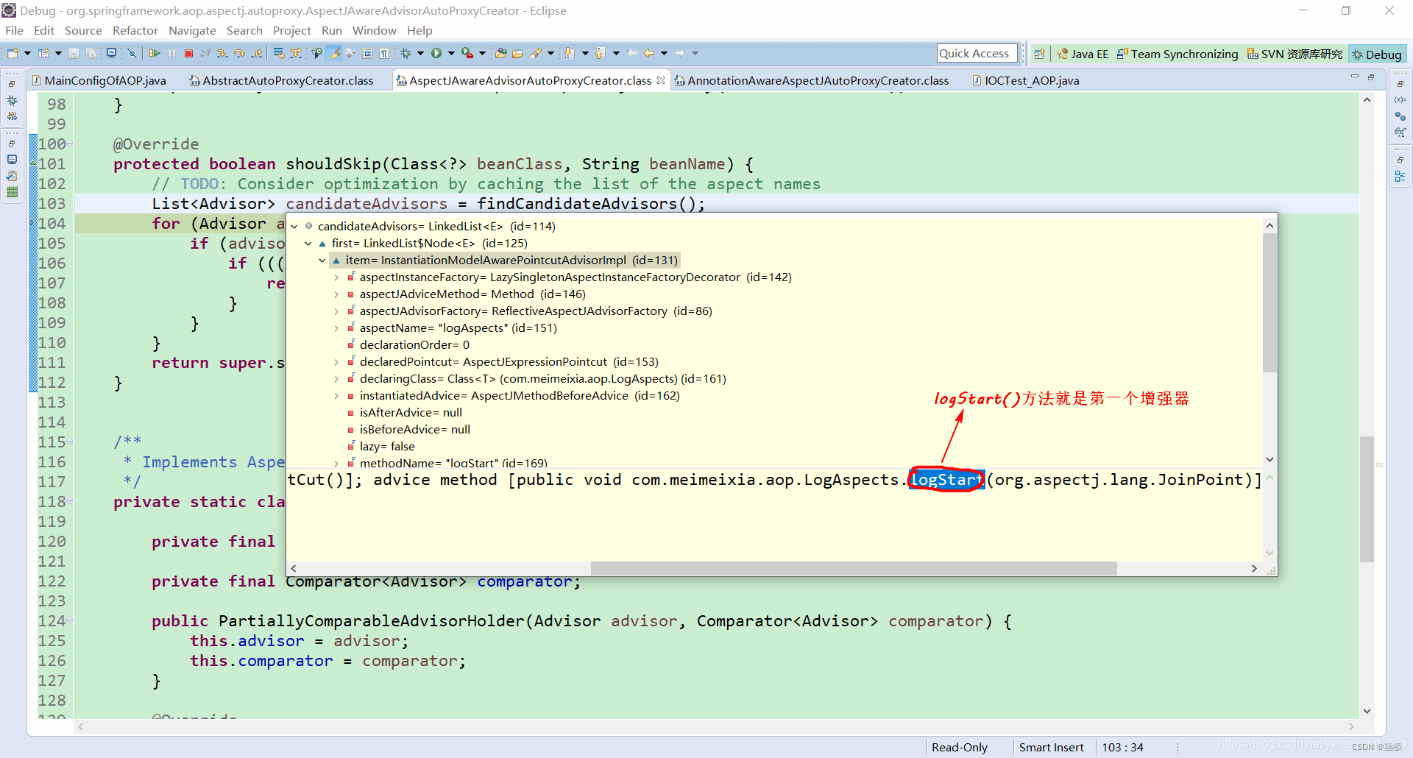Screen dimensions: 1413x758
Task: Open the Tasks view clipboard icon
Action: (x=12, y=175)
